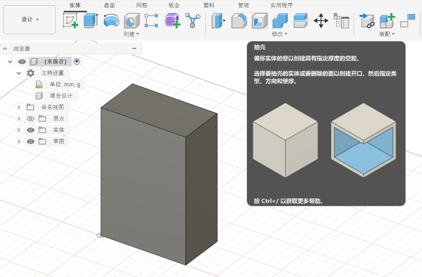The image size is (422, 277).
Task: Collapse the 浏览器 panel with double arrows
Action: (x=5, y=48)
